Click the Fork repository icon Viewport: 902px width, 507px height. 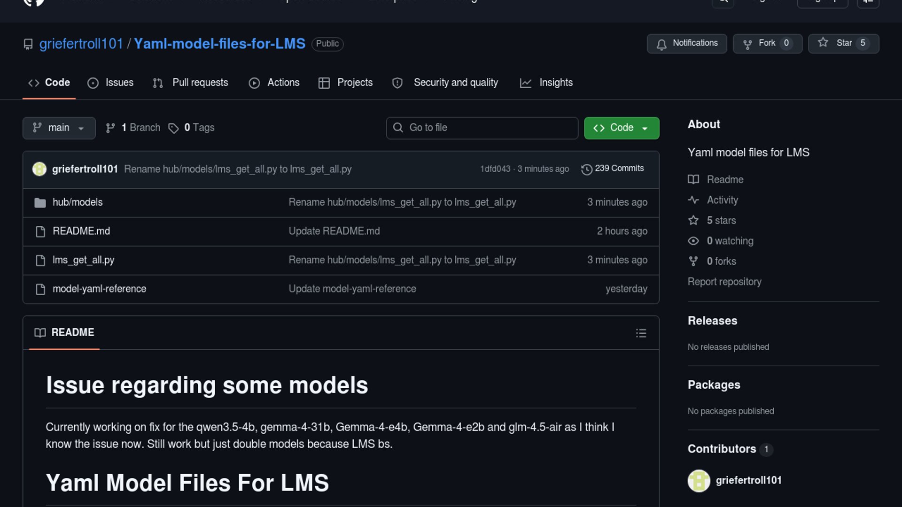pyautogui.click(x=747, y=44)
